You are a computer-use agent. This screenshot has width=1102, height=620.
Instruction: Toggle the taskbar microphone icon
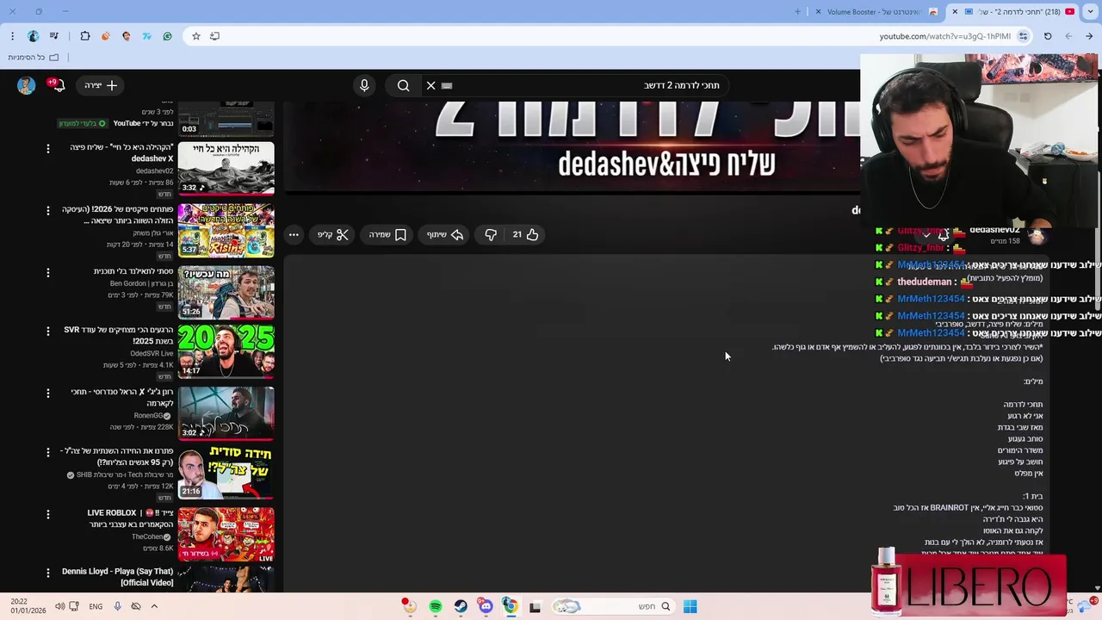pyautogui.click(x=117, y=606)
